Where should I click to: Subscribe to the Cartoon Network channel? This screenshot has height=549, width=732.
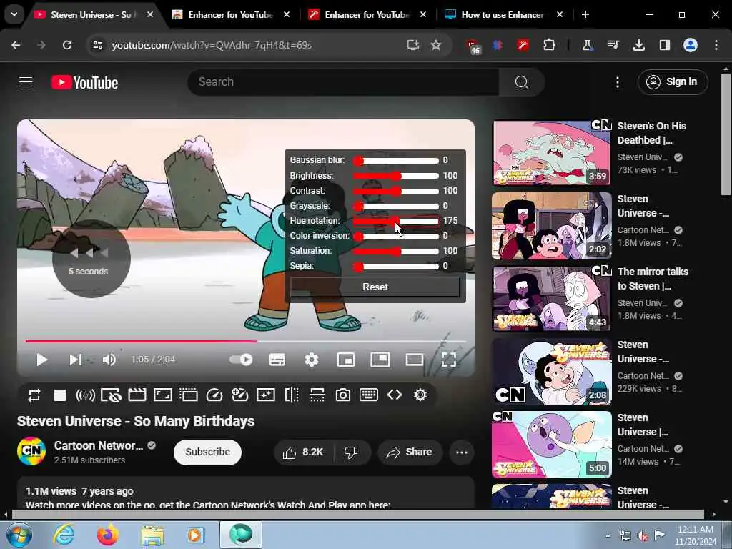tap(208, 452)
